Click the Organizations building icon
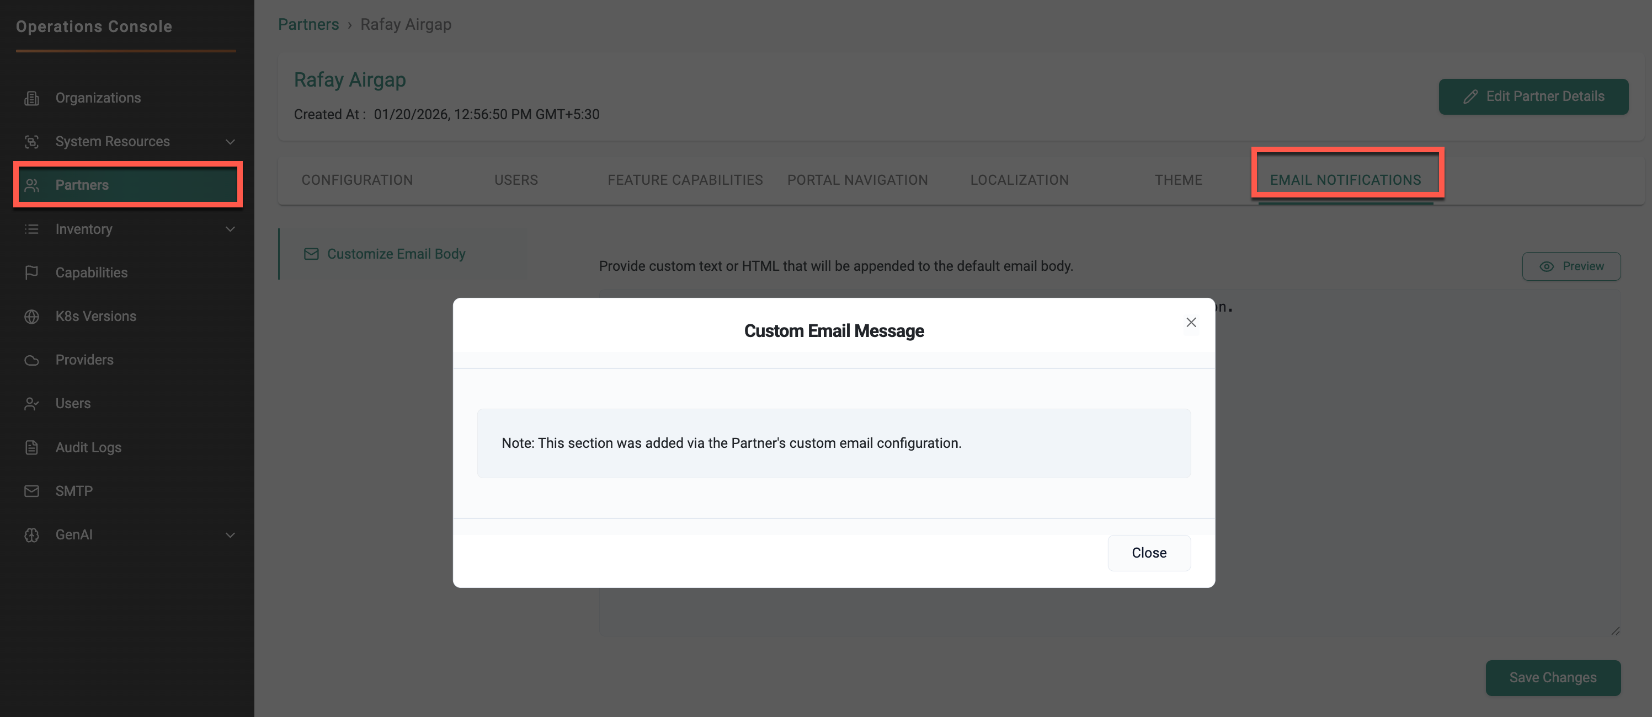 tap(31, 98)
